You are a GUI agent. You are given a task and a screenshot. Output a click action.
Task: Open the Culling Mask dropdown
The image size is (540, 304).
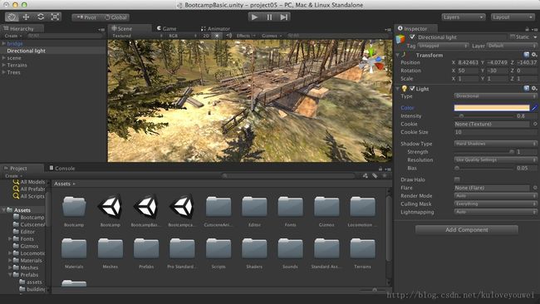click(x=496, y=203)
